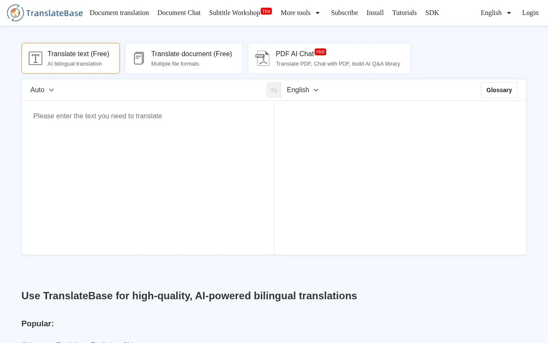Click the More tools dropdown arrow

(318, 13)
